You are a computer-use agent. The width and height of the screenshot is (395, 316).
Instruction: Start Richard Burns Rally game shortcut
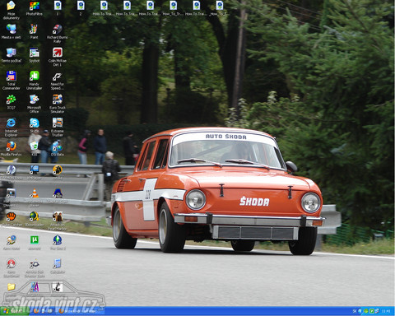click(x=57, y=29)
